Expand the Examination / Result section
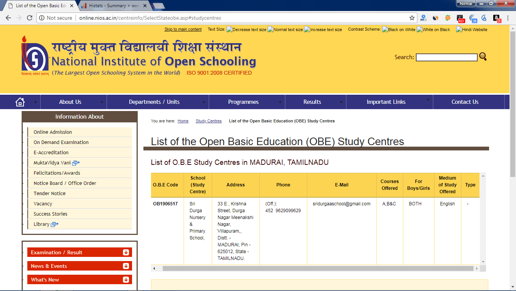Screen dimensions: 516x291 pos(80,252)
